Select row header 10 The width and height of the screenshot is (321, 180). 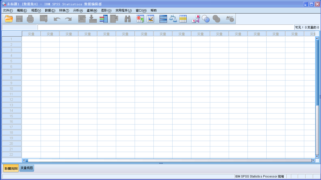pyautogui.click(x=12, y=88)
